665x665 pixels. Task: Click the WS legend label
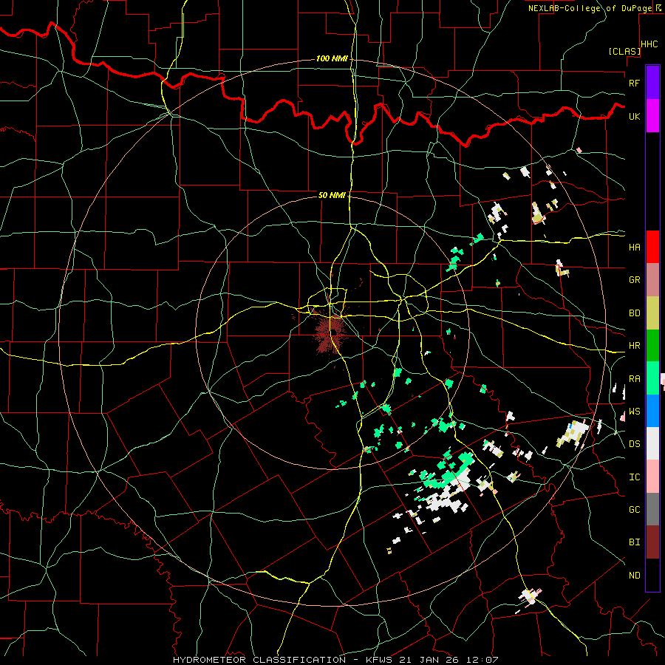pyautogui.click(x=634, y=411)
